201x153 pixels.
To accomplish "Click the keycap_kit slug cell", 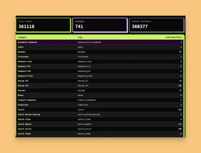I will pos(83,81).
